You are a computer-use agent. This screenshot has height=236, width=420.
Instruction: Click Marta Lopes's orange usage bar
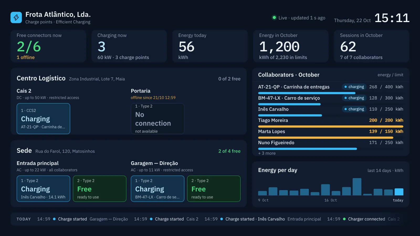pyautogui.click(x=326, y=138)
